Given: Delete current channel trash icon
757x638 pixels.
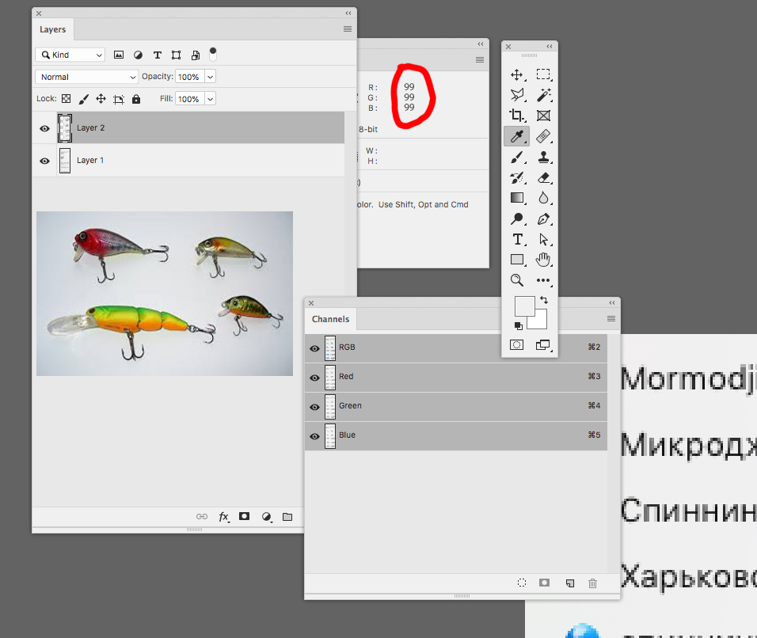Looking at the screenshot, I should 593,583.
